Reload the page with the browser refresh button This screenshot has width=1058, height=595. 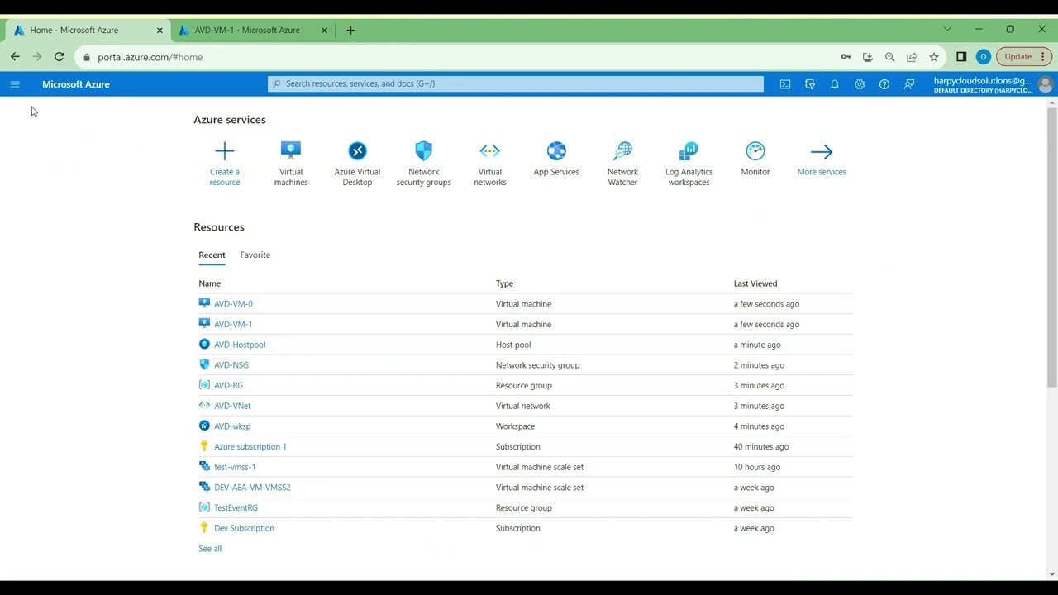(60, 57)
